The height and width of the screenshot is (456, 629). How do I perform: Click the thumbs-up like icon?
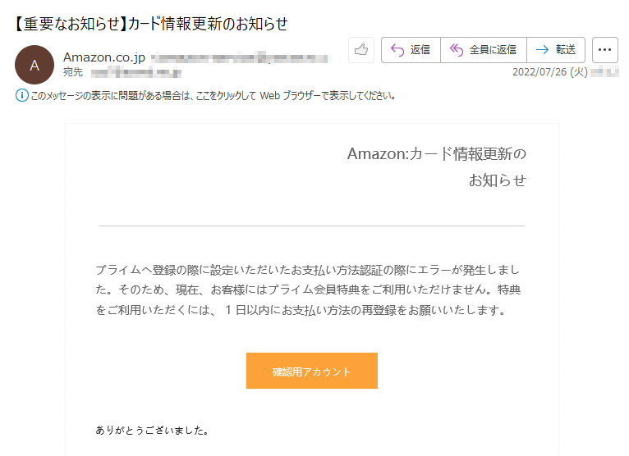pyautogui.click(x=361, y=50)
